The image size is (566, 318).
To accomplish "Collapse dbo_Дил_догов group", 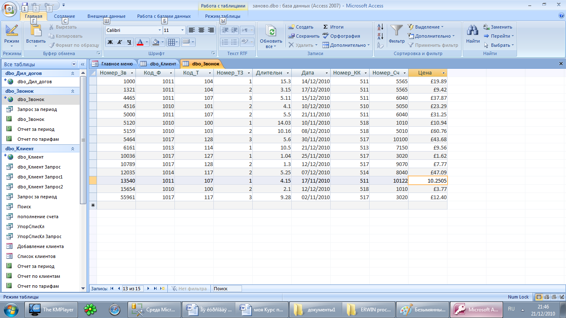I will (73, 73).
